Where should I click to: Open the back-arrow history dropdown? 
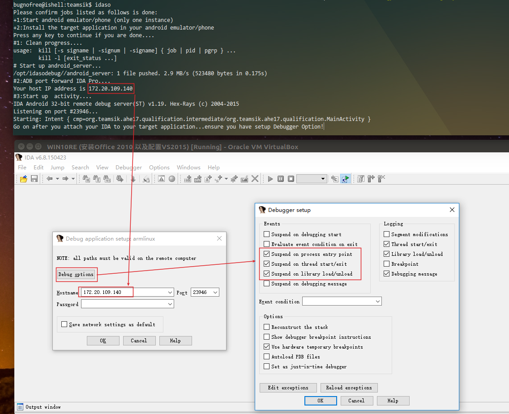pyautogui.click(x=57, y=179)
